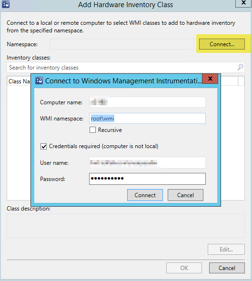This screenshot has height=281, width=252.
Task: Close the Connect to Windows Management Instrumentation dialog
Action: point(210,79)
